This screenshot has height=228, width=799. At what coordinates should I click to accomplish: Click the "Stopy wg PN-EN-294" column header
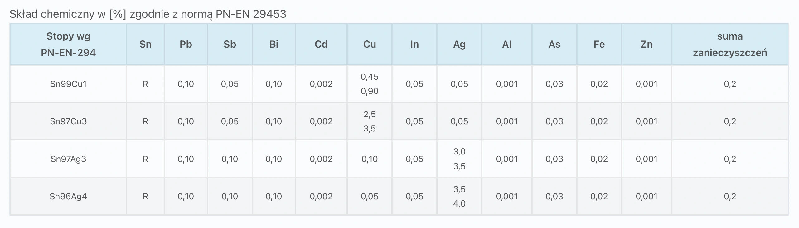[x=68, y=44]
